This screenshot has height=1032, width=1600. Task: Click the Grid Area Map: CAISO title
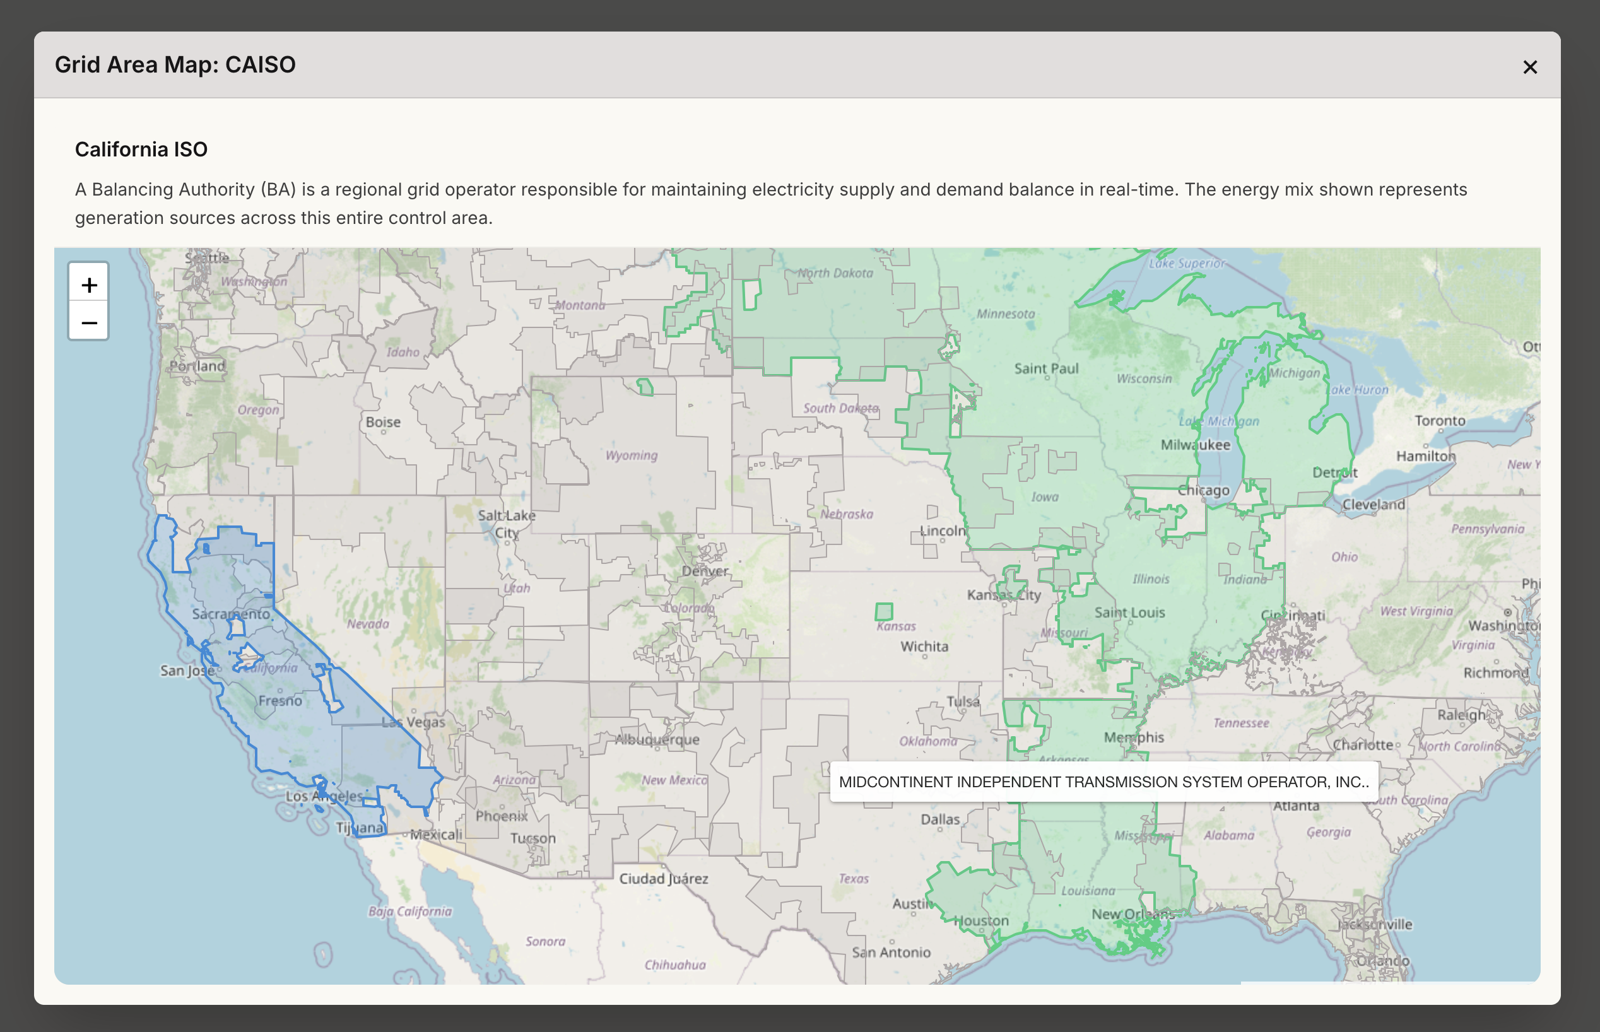[175, 64]
